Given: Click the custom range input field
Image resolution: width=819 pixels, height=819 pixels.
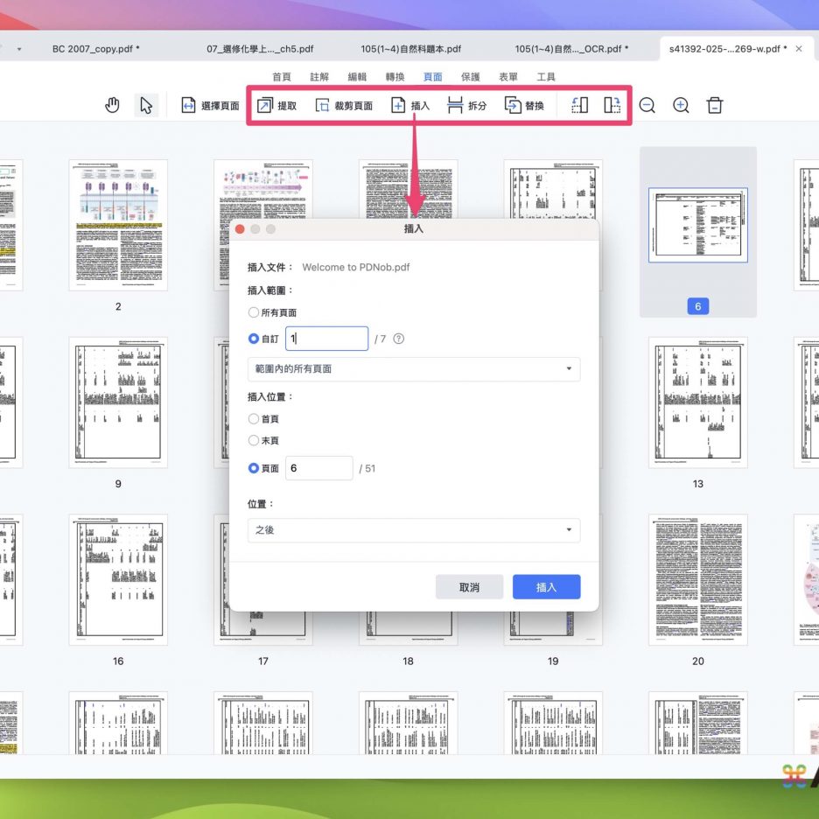Looking at the screenshot, I should pos(326,339).
